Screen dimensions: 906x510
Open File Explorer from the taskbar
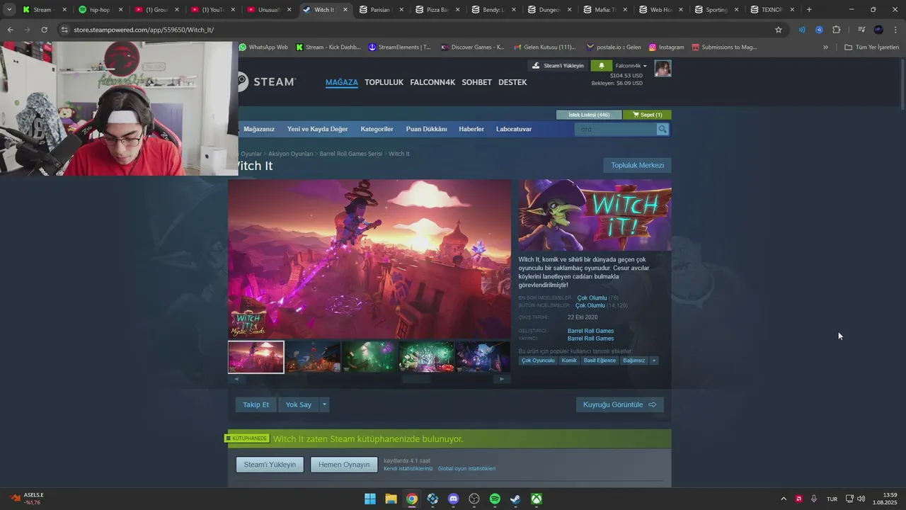[391, 499]
